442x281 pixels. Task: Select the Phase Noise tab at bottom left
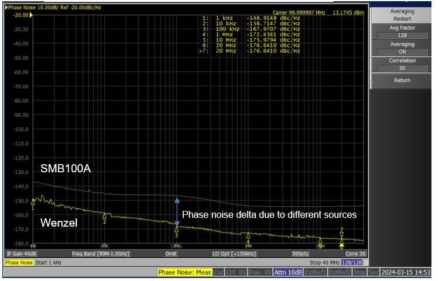pyautogui.click(x=18, y=263)
